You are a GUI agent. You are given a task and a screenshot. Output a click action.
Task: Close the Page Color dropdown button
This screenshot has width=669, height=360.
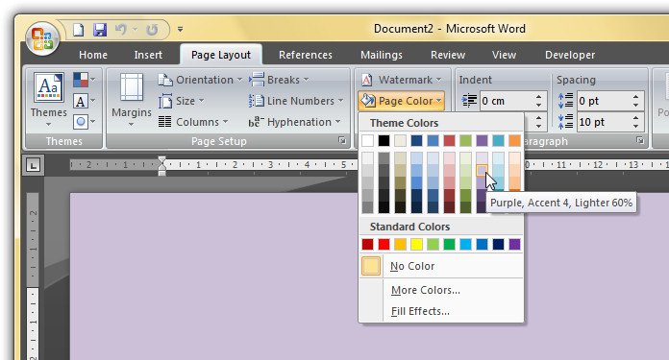click(x=402, y=101)
